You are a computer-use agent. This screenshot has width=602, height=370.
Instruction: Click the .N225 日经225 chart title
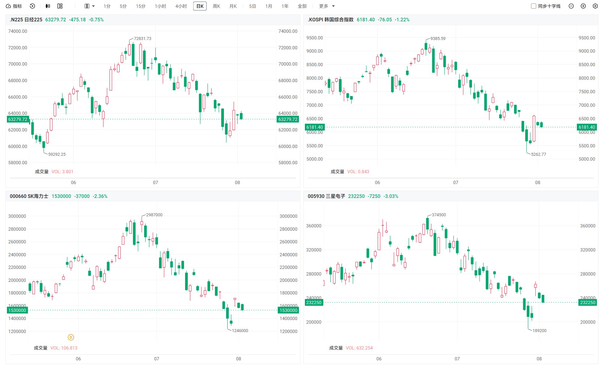click(26, 20)
